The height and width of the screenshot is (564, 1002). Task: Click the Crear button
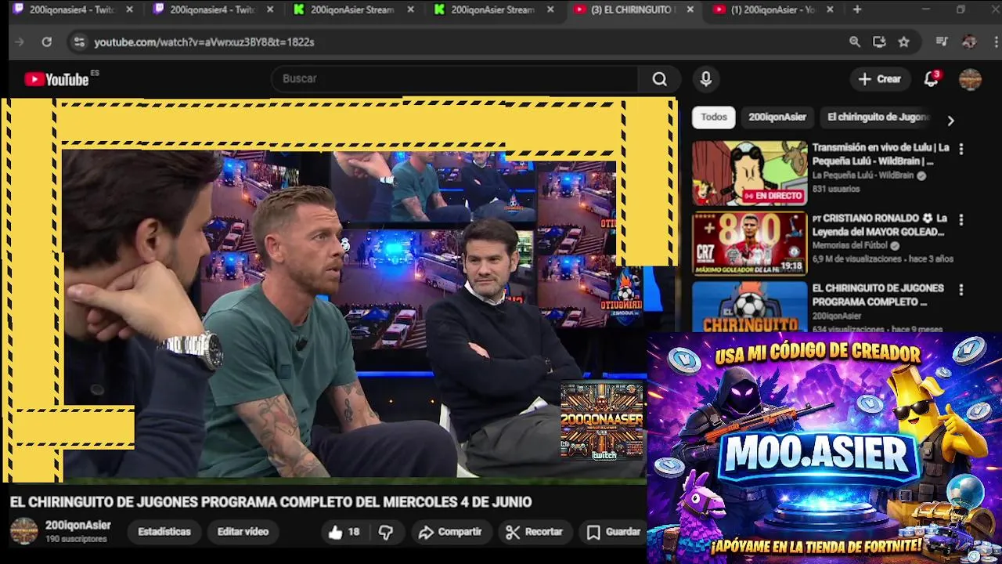880,79
